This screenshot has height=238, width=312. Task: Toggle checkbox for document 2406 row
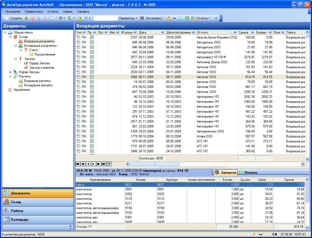pyautogui.click(x=92, y=151)
